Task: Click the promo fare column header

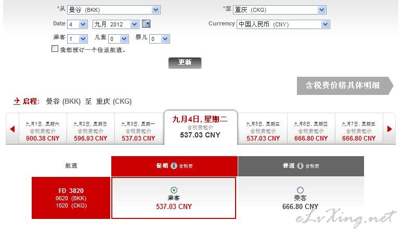Action: pos(174,166)
